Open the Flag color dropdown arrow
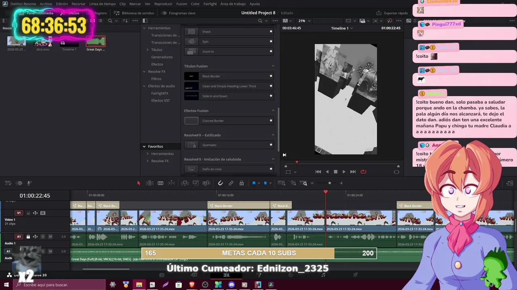 point(258,183)
